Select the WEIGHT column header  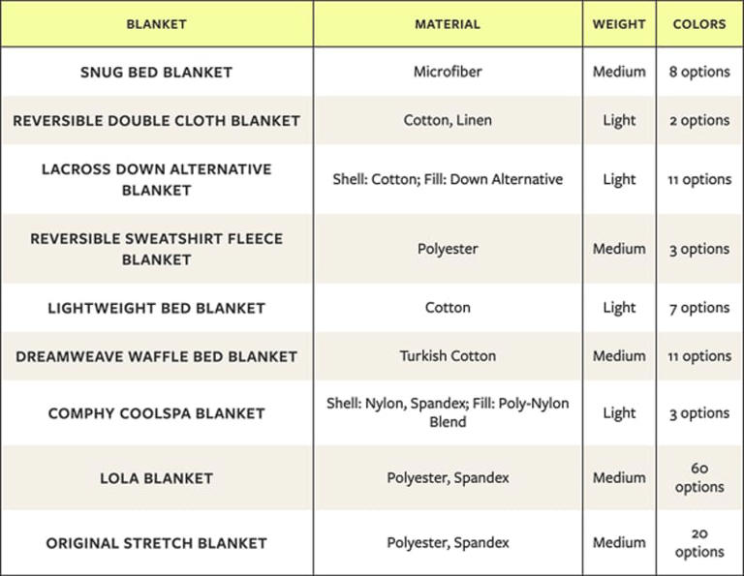click(619, 24)
